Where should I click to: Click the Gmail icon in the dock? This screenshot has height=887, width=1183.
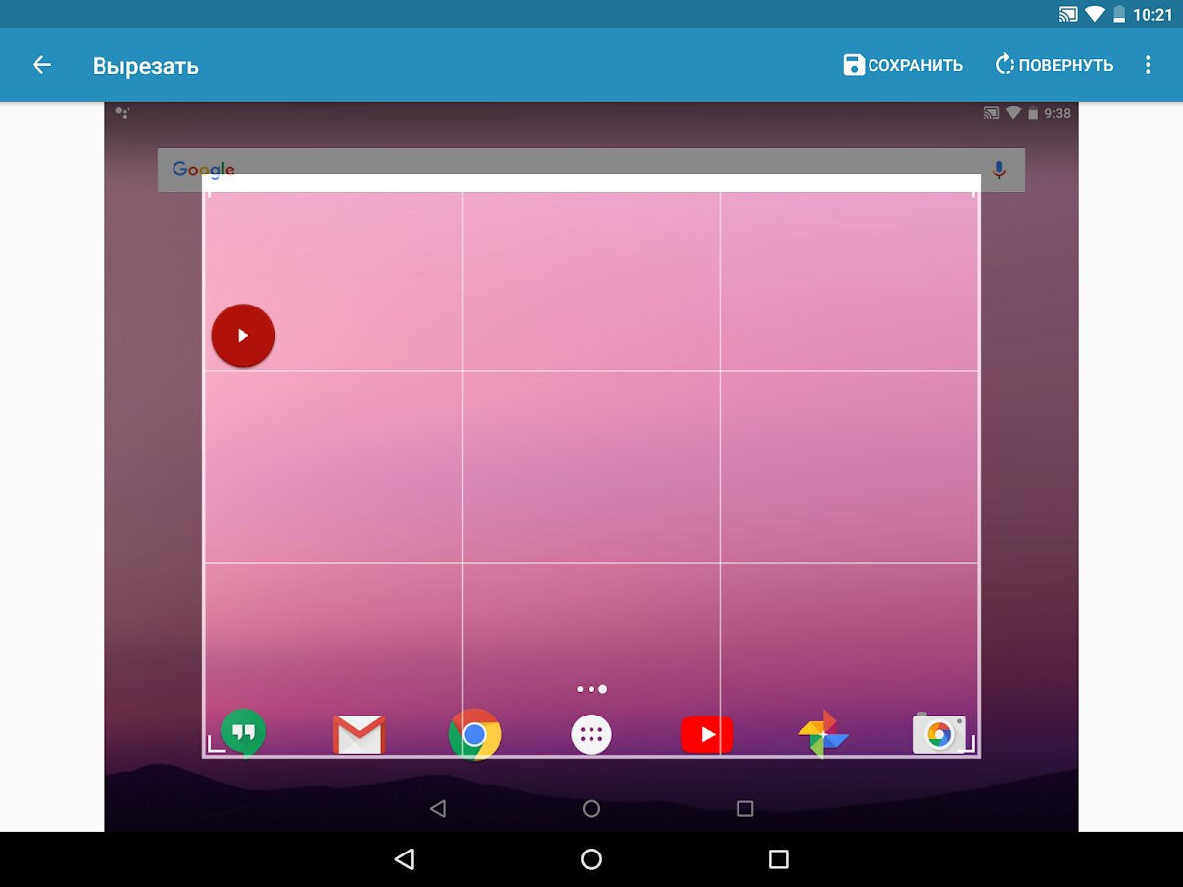359,735
